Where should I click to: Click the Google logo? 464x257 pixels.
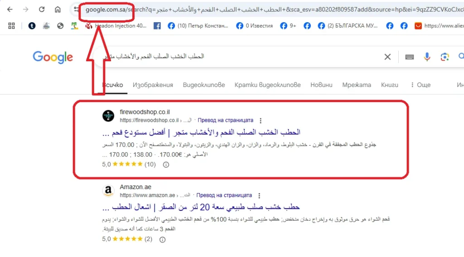pyautogui.click(x=53, y=57)
